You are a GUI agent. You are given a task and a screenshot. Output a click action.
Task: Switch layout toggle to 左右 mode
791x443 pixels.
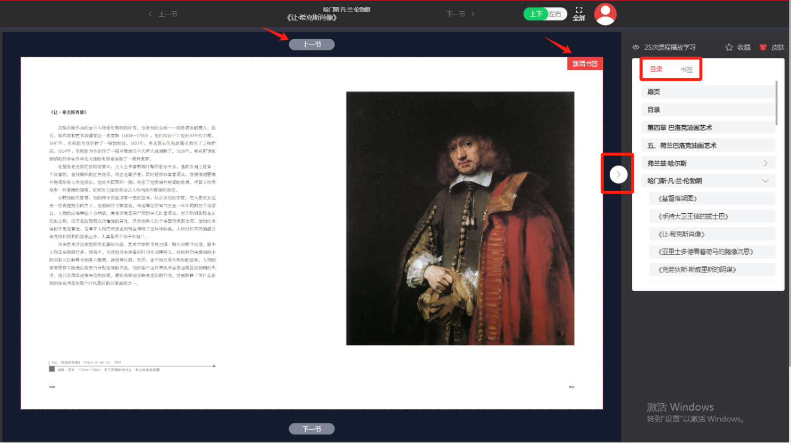pos(556,14)
